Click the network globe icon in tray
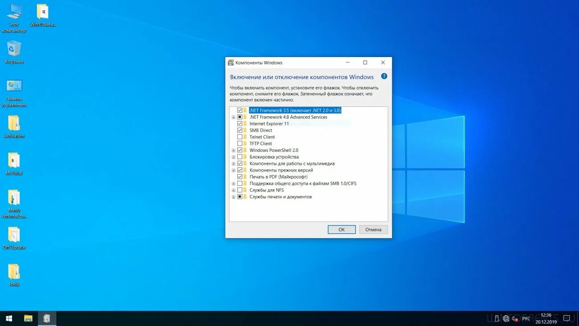579x326 pixels. (506, 318)
